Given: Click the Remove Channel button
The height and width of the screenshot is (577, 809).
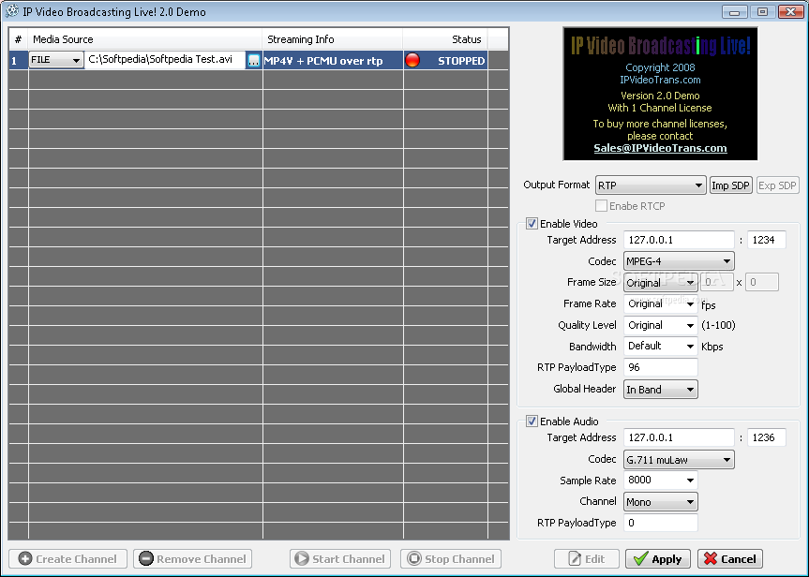Looking at the screenshot, I should (x=192, y=559).
